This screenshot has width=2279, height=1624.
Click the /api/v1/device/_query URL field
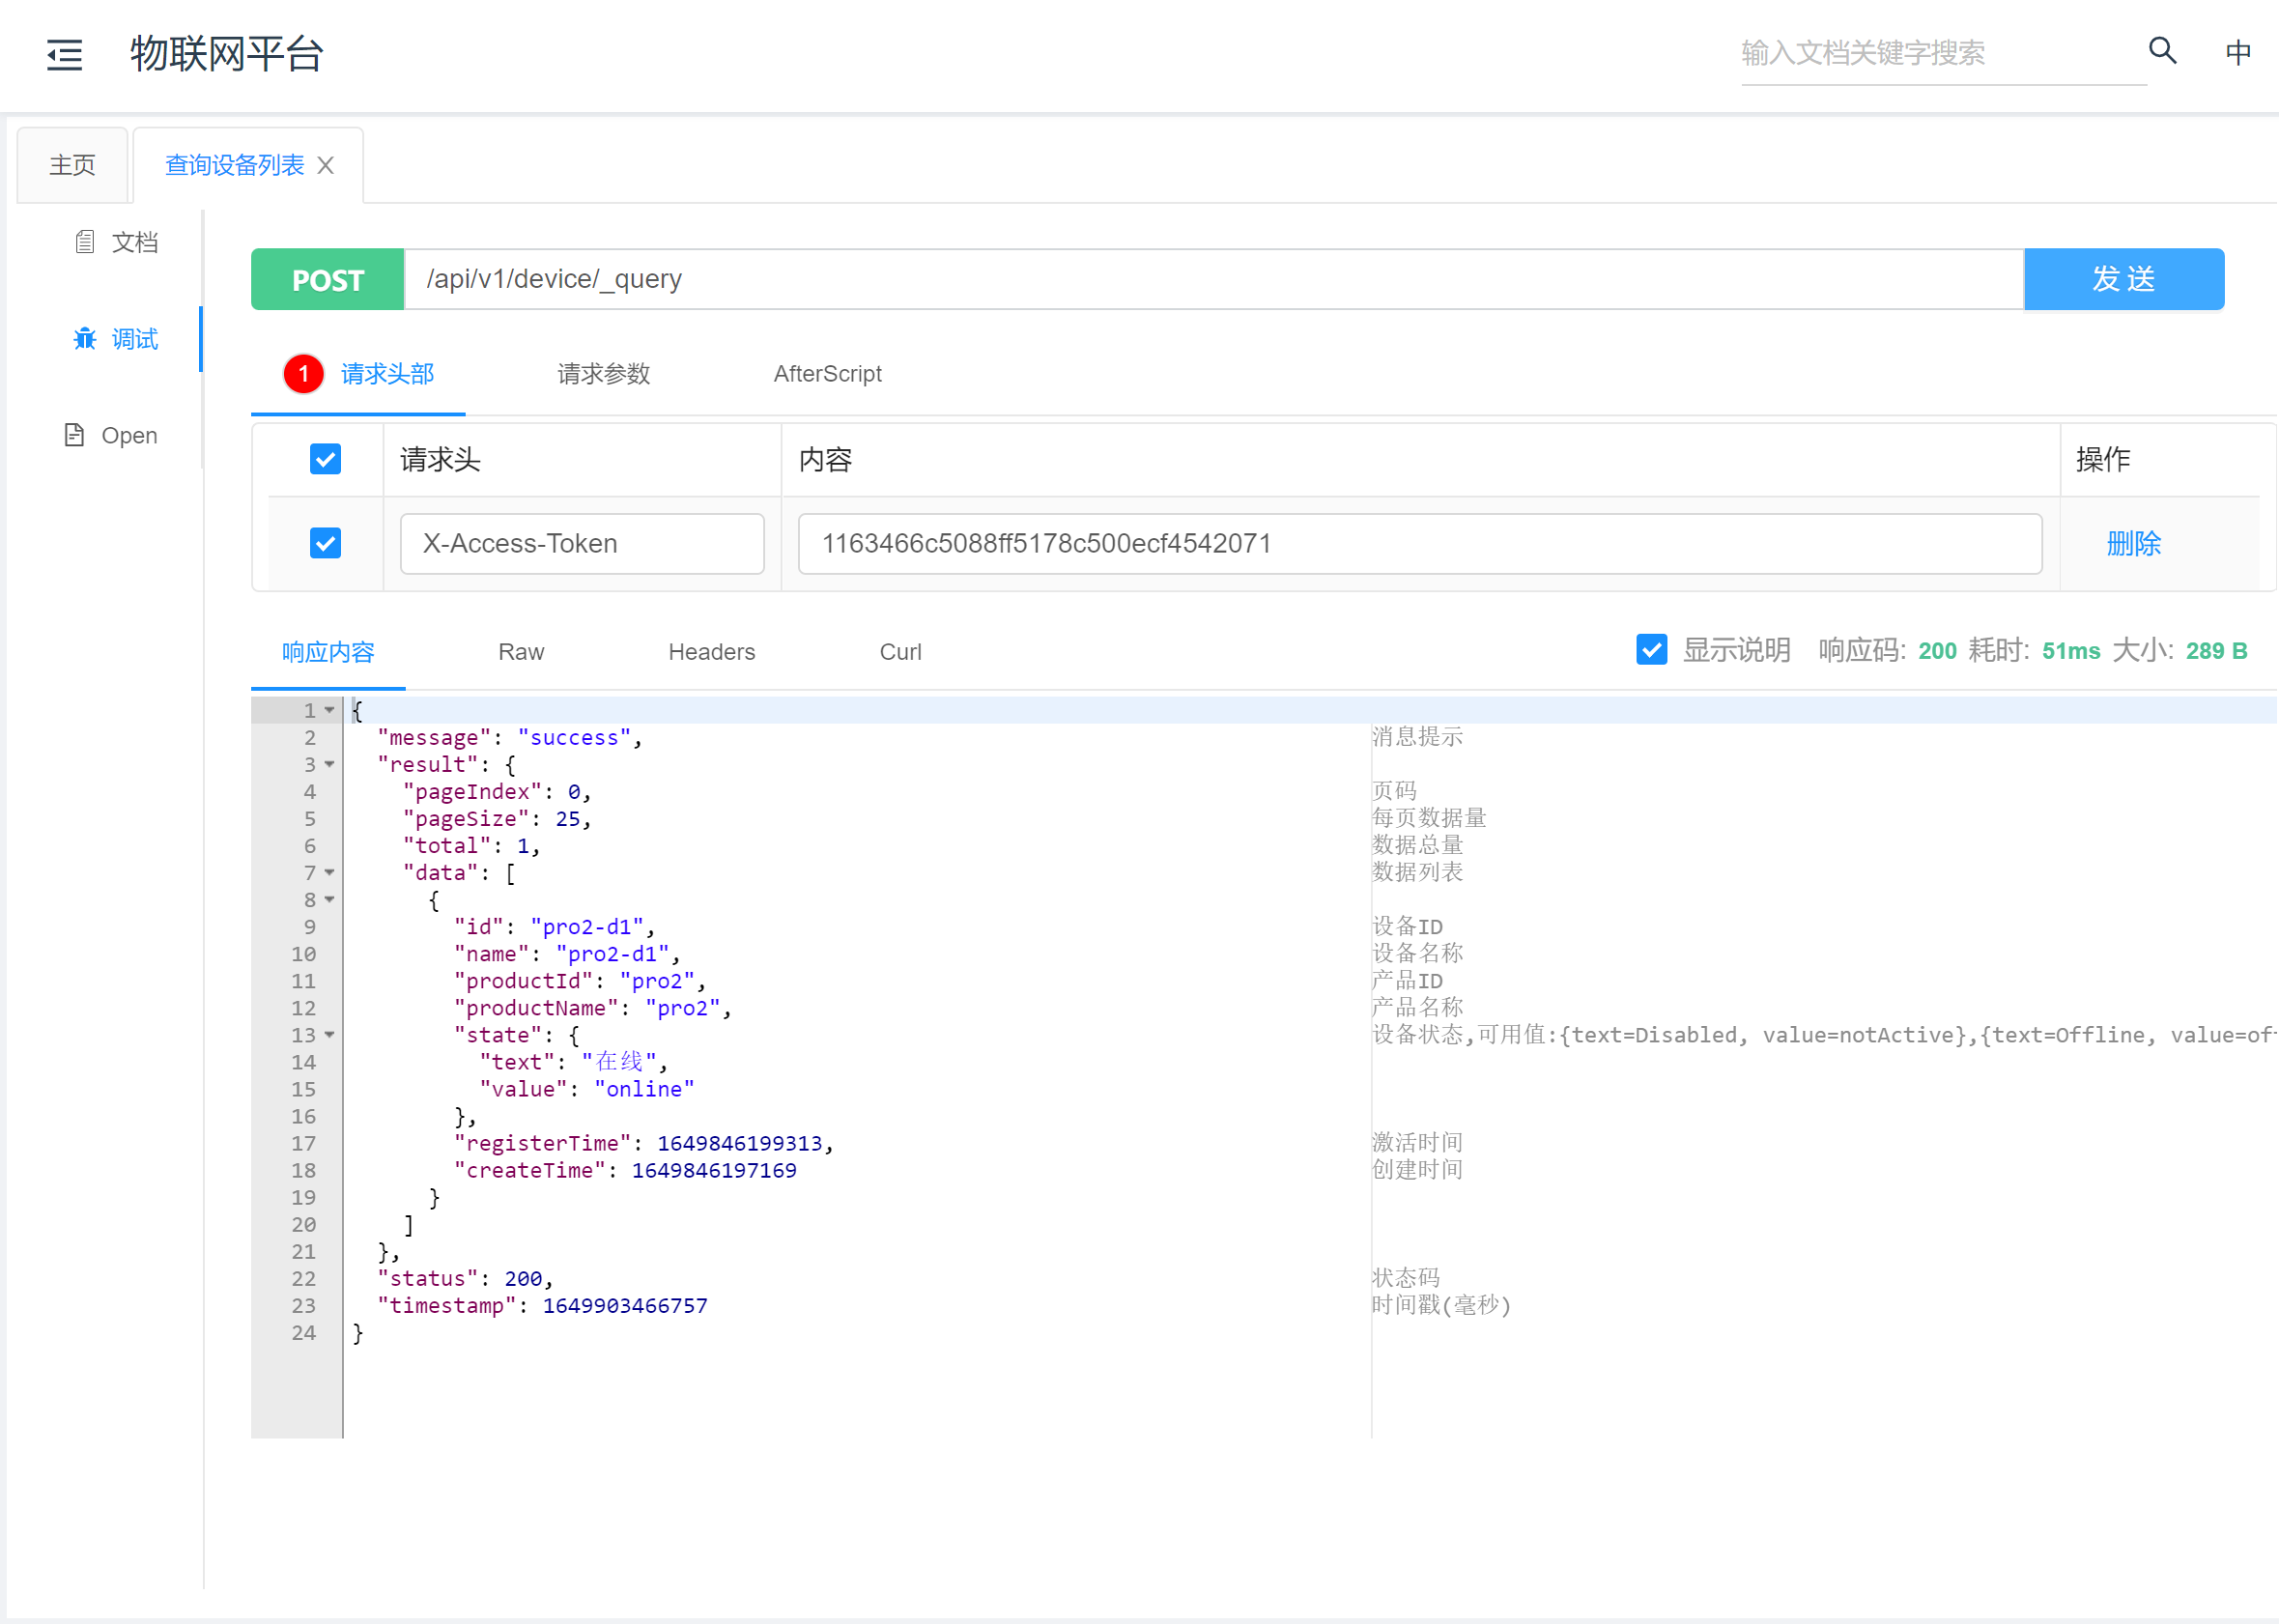pyautogui.click(x=1214, y=279)
